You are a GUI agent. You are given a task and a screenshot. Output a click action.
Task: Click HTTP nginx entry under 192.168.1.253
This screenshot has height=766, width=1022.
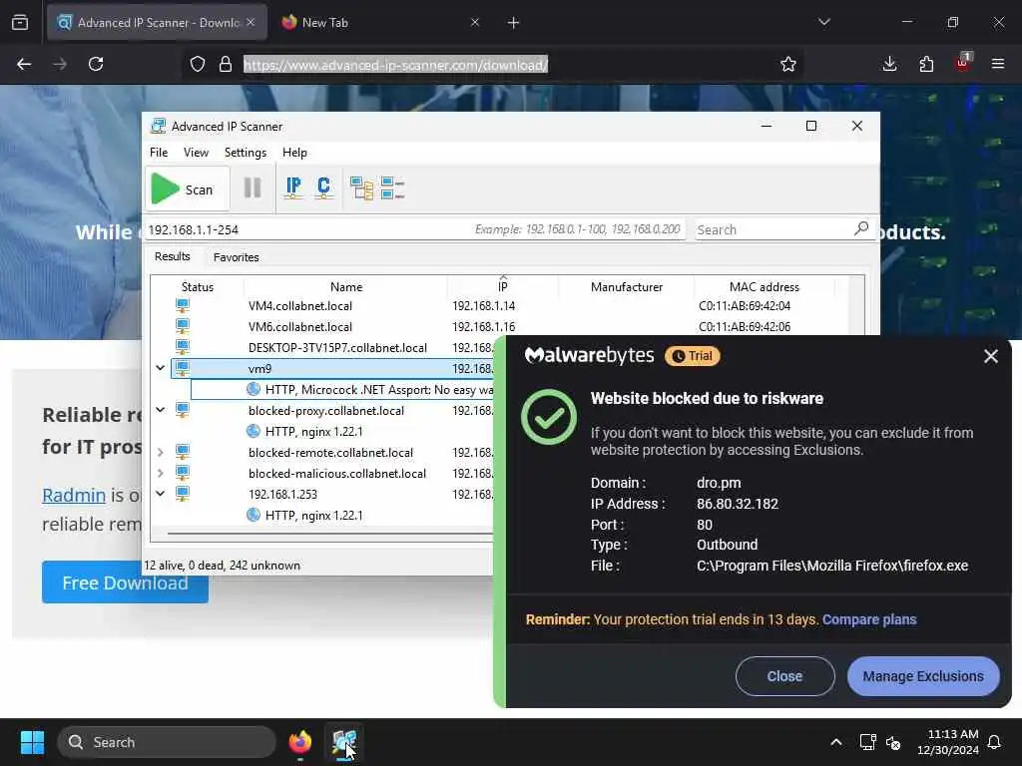pyautogui.click(x=313, y=516)
